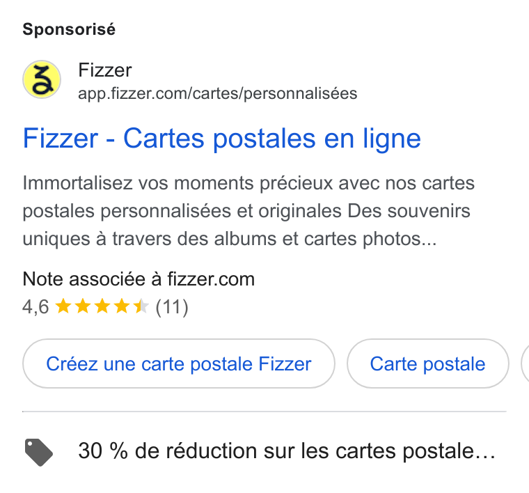
Task: Click the yellow Fizzer logo icon
Action: pyautogui.click(x=42, y=79)
